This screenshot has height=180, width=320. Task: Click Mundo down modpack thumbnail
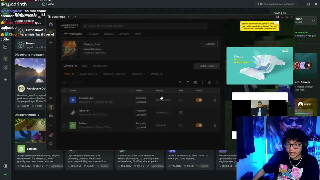click(71, 50)
